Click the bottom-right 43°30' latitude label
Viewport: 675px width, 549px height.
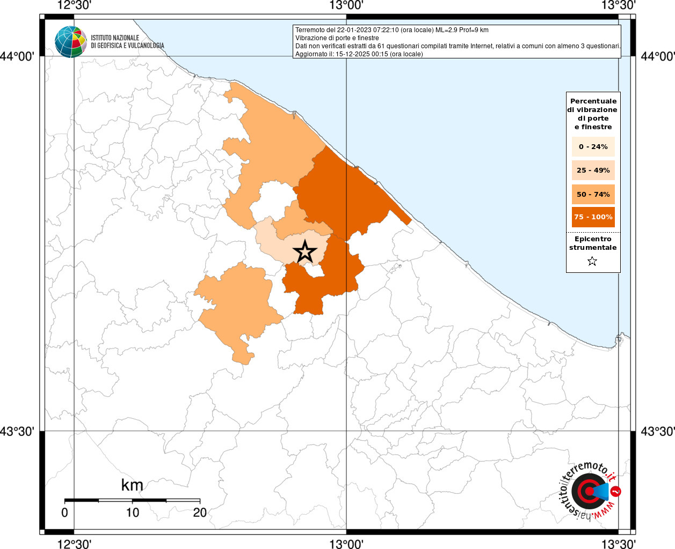[658, 432]
